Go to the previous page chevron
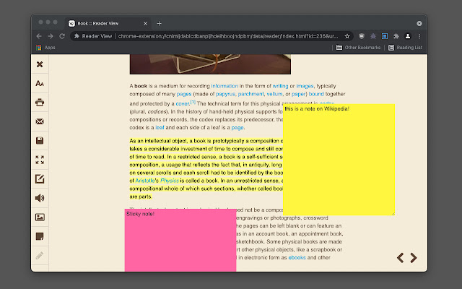This screenshot has height=289, width=462. (401, 258)
